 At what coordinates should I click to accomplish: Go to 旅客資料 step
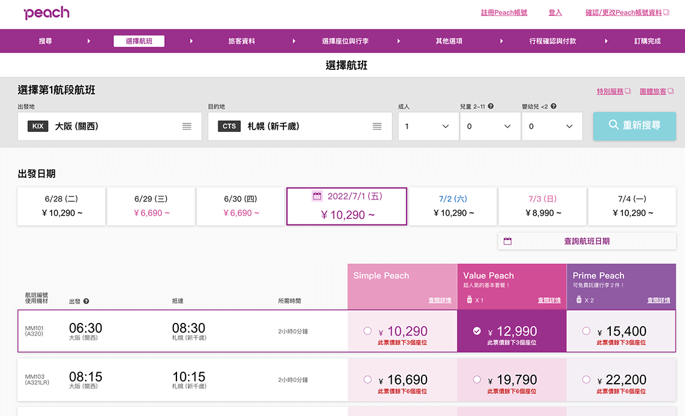tap(242, 41)
